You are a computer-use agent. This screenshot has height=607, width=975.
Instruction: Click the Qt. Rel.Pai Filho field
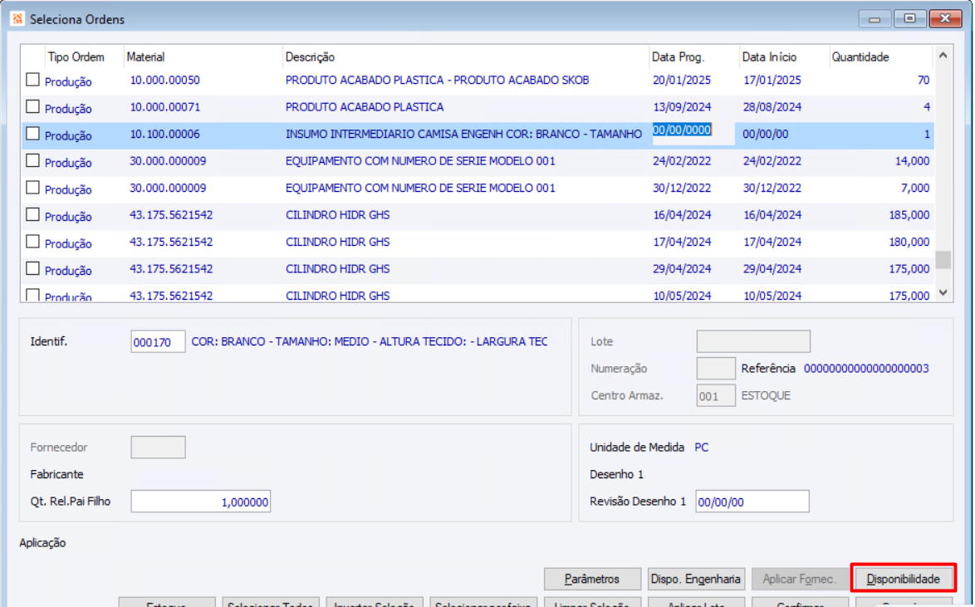tap(200, 502)
